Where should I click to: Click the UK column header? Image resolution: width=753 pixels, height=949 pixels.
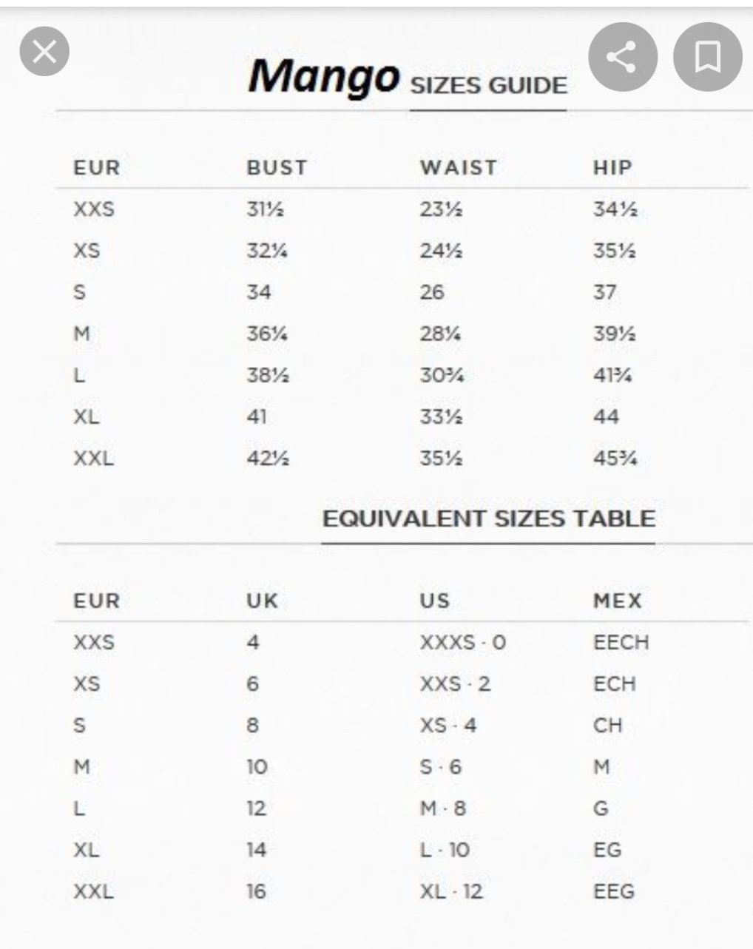pyautogui.click(x=263, y=601)
